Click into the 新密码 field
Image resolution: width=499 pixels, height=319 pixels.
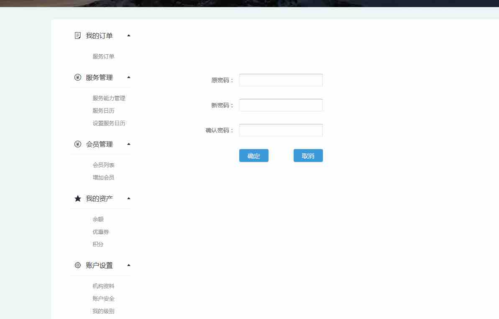[x=281, y=105]
